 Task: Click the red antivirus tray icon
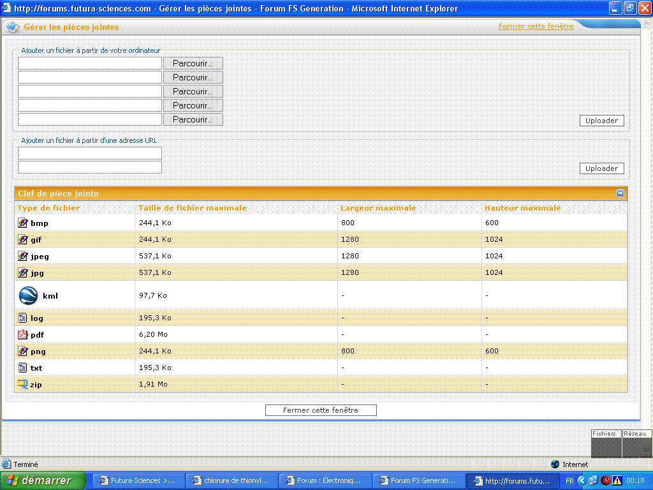[606, 481]
